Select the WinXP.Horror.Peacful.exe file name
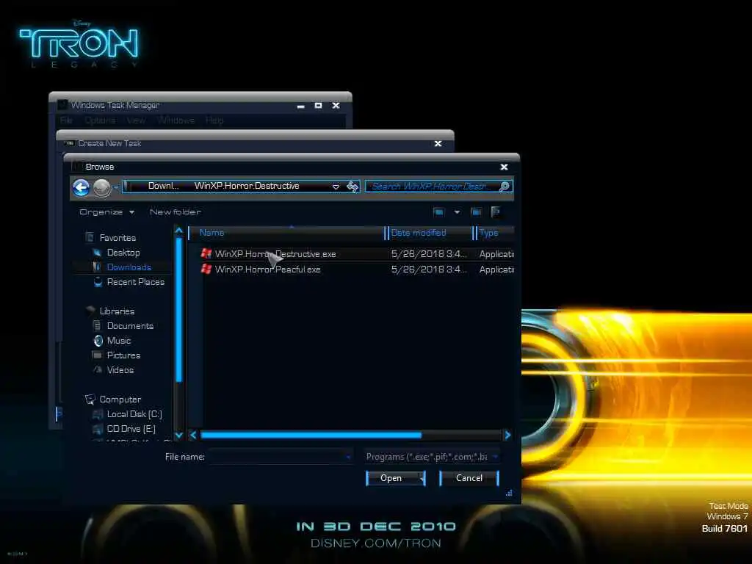This screenshot has height=564, width=752. [267, 269]
